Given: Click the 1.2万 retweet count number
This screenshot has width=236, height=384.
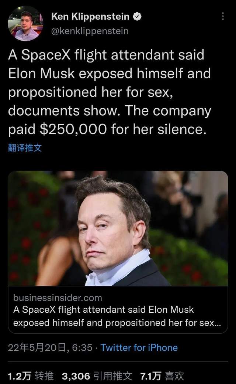Looking at the screenshot, I should pyautogui.click(x=20, y=376).
